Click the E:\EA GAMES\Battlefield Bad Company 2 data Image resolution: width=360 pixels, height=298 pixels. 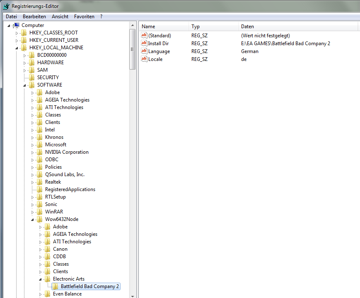[x=285, y=44]
